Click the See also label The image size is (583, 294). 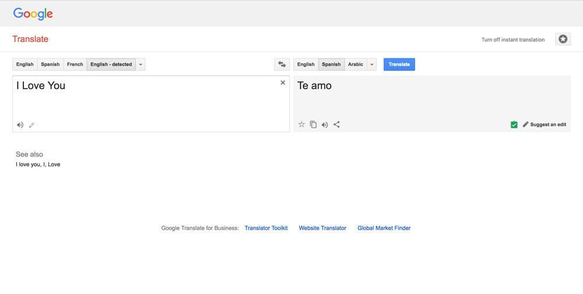tap(29, 154)
